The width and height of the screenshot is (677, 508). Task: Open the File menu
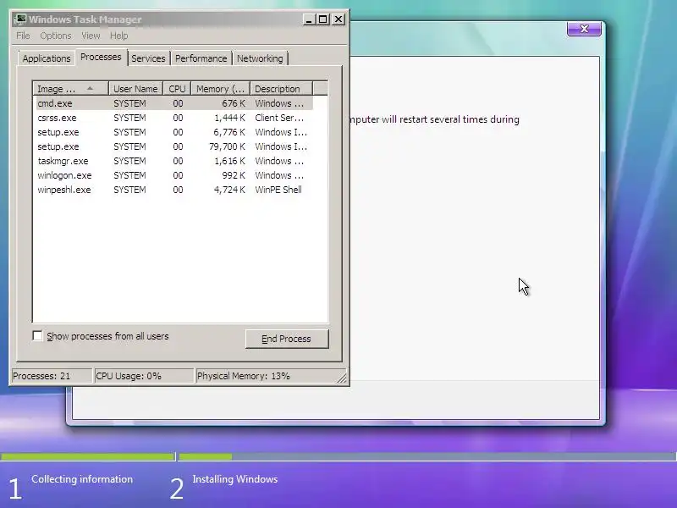(x=23, y=36)
